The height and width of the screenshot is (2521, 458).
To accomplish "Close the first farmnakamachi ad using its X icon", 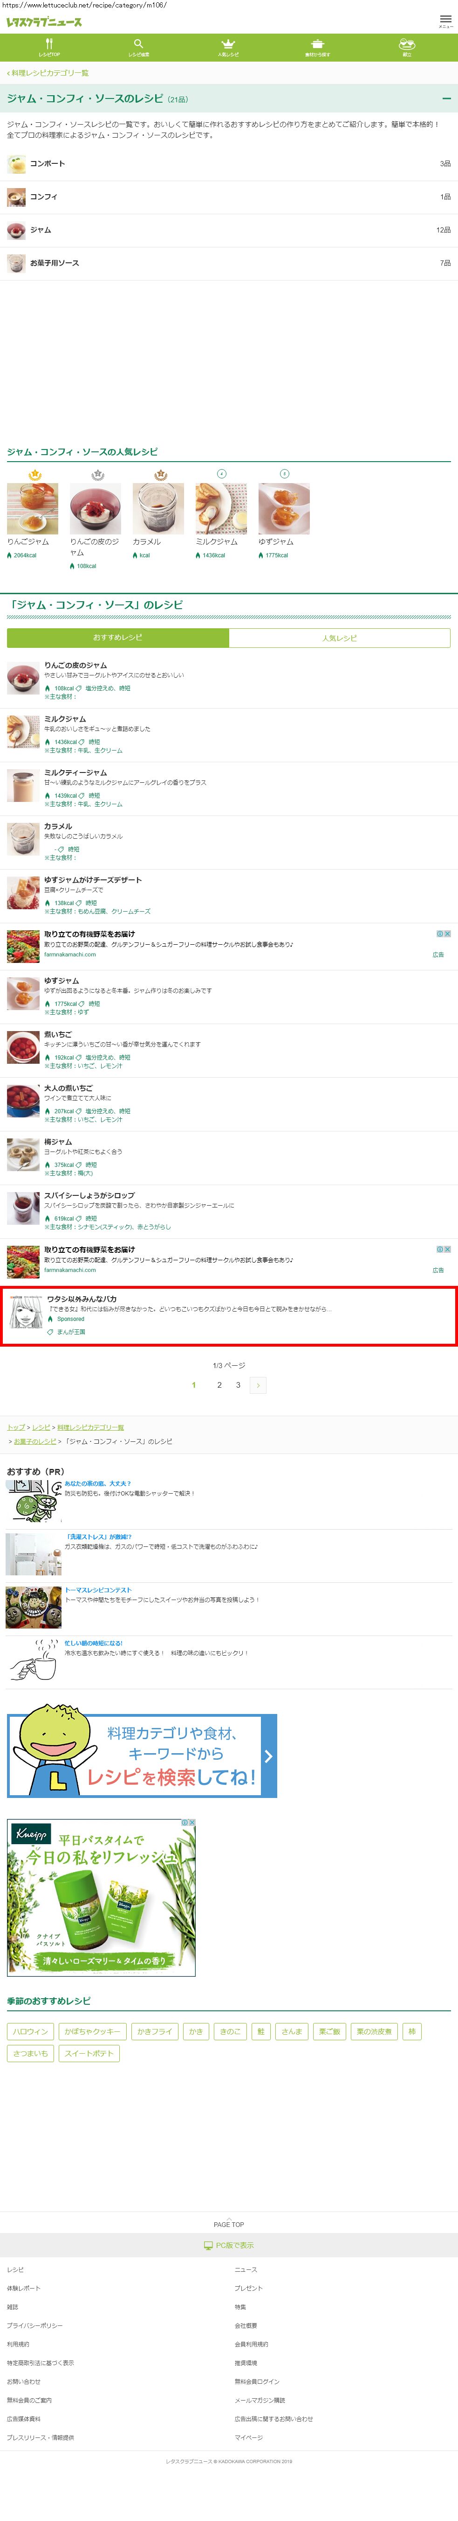I will (x=447, y=934).
